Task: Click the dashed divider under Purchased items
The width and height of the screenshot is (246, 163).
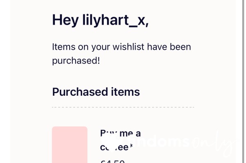Action: pyautogui.click(x=123, y=107)
